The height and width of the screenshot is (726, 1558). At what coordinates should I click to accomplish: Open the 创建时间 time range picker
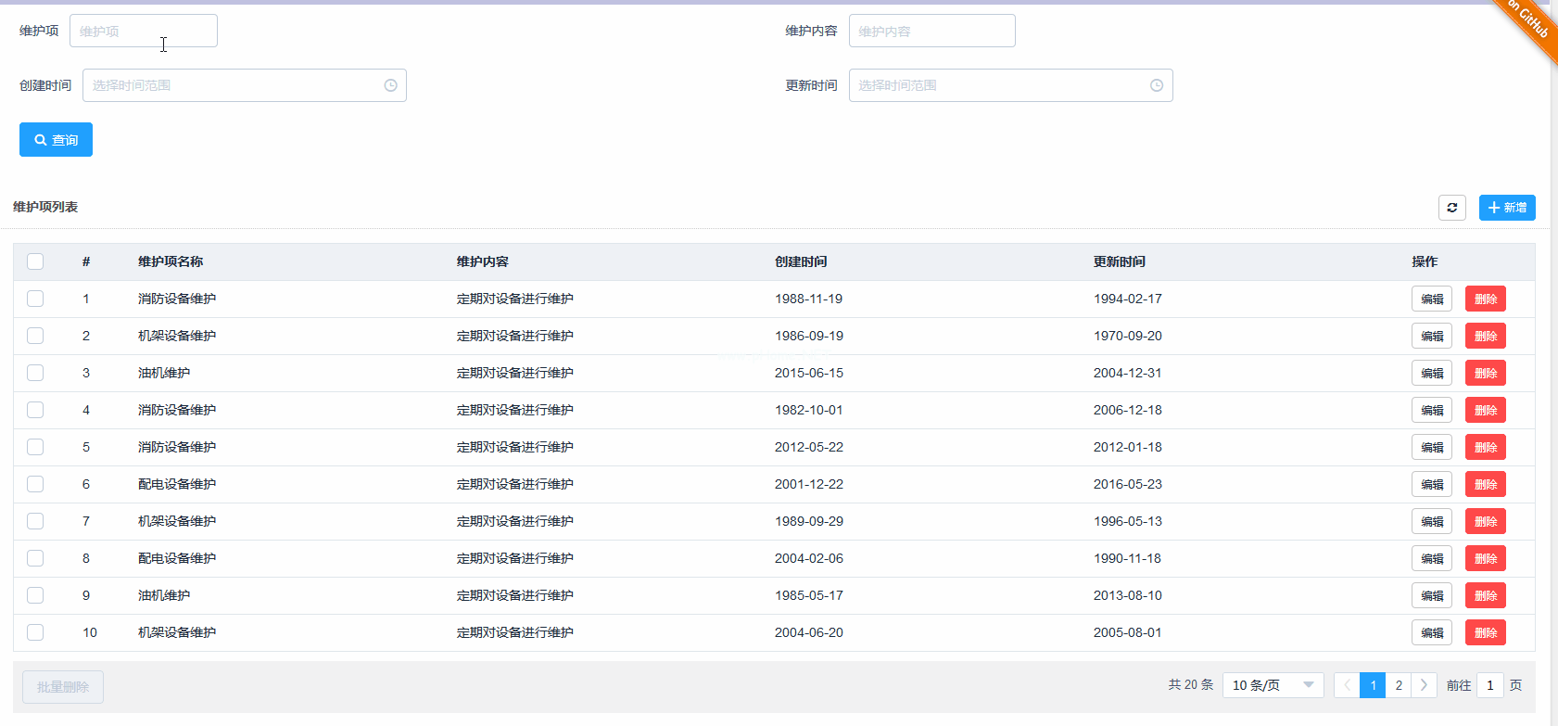pos(232,85)
